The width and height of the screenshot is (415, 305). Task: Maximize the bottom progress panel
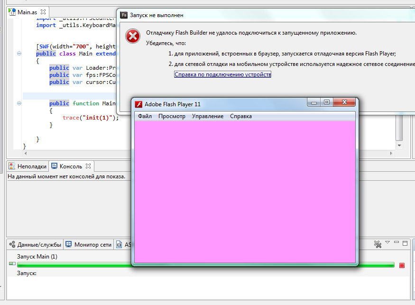pyautogui.click(x=405, y=243)
